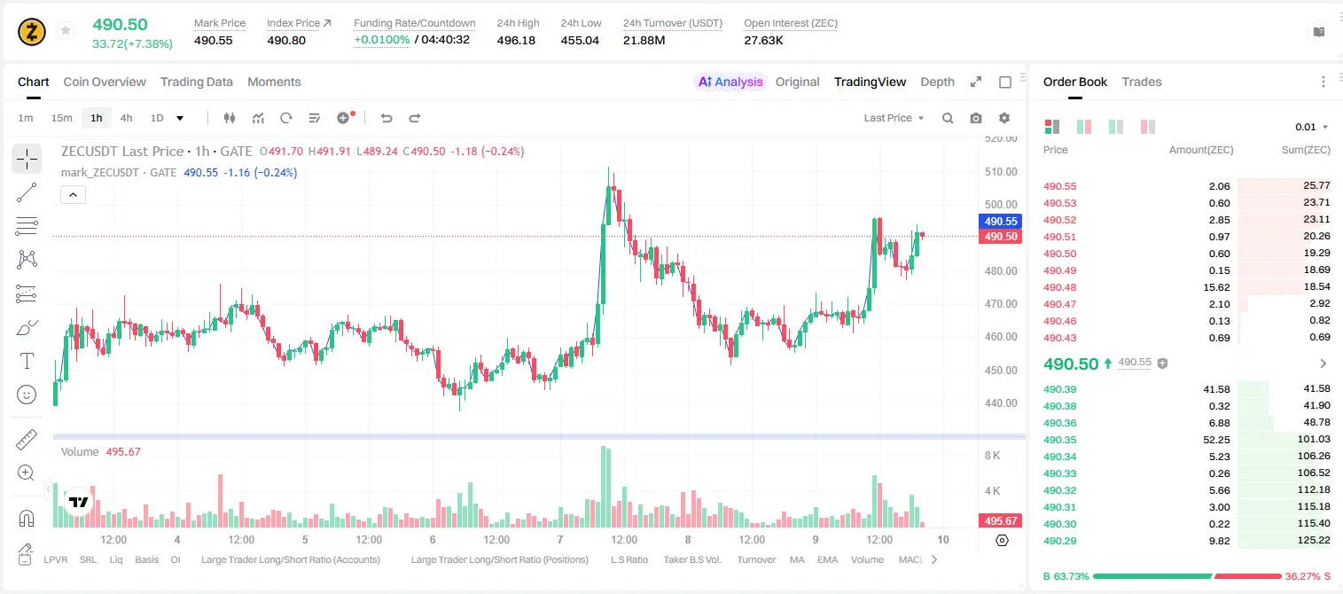This screenshot has width=1343, height=594.
Task: Open the emoji sticker tool
Action: pyautogui.click(x=27, y=395)
